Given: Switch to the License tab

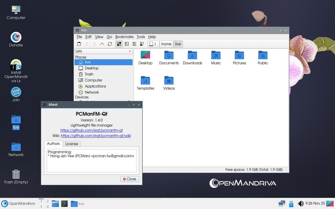Looking at the screenshot, I should [x=72, y=144].
